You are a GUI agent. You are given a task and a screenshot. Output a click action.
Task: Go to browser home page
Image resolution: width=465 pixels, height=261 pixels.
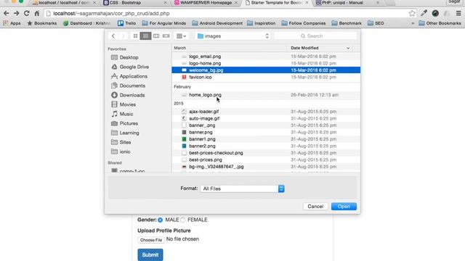[37, 13]
